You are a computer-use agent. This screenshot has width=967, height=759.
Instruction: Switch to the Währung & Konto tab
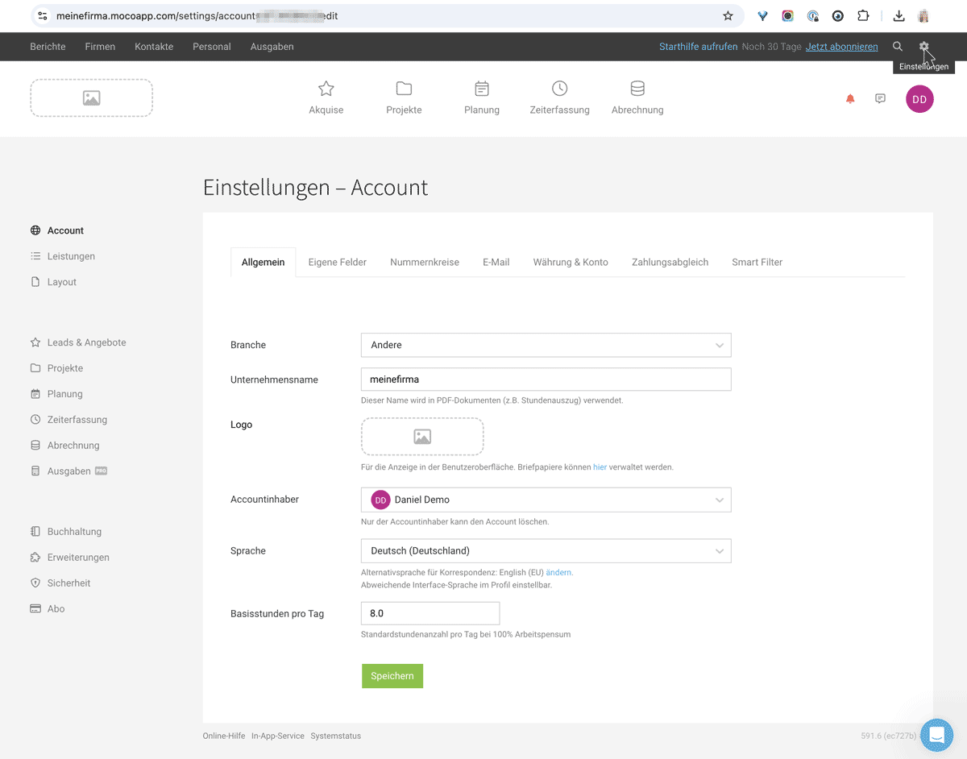571,262
